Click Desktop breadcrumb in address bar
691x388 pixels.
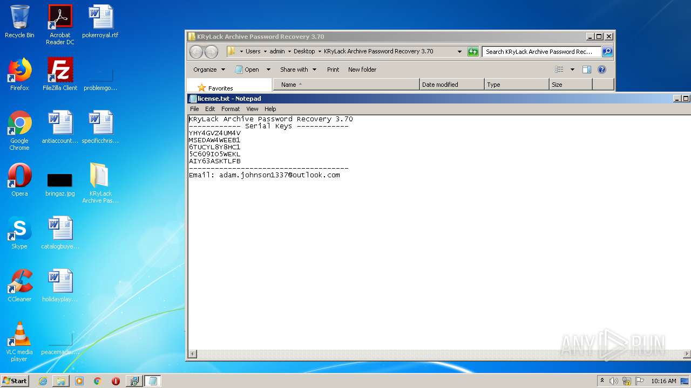pyautogui.click(x=304, y=52)
